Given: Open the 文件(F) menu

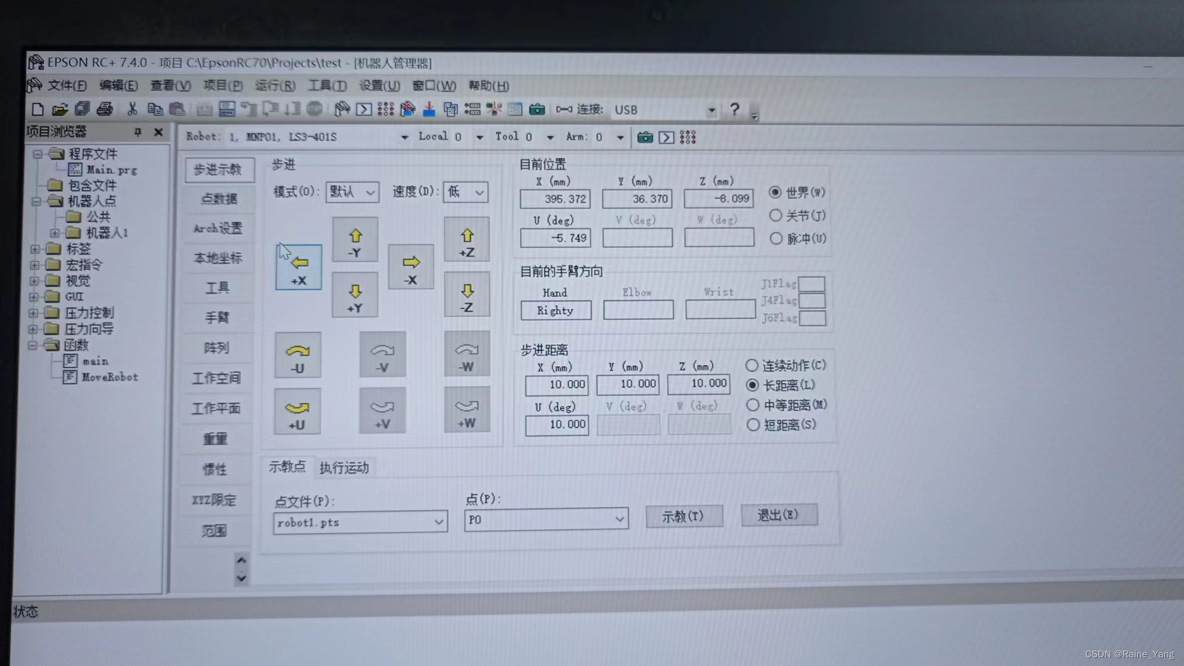Looking at the screenshot, I should pos(67,86).
